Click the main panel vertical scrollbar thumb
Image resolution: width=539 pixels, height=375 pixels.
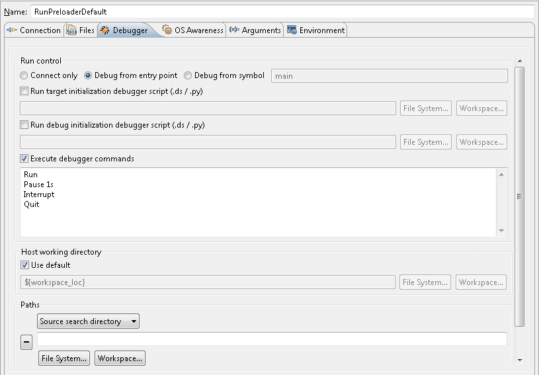[x=520, y=196]
